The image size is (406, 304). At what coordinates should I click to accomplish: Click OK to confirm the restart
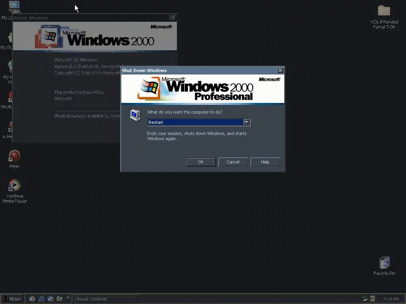click(x=201, y=162)
